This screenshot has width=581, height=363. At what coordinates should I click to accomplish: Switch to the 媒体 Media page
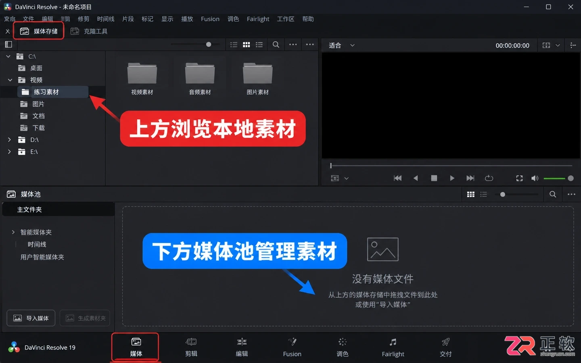[x=136, y=347]
